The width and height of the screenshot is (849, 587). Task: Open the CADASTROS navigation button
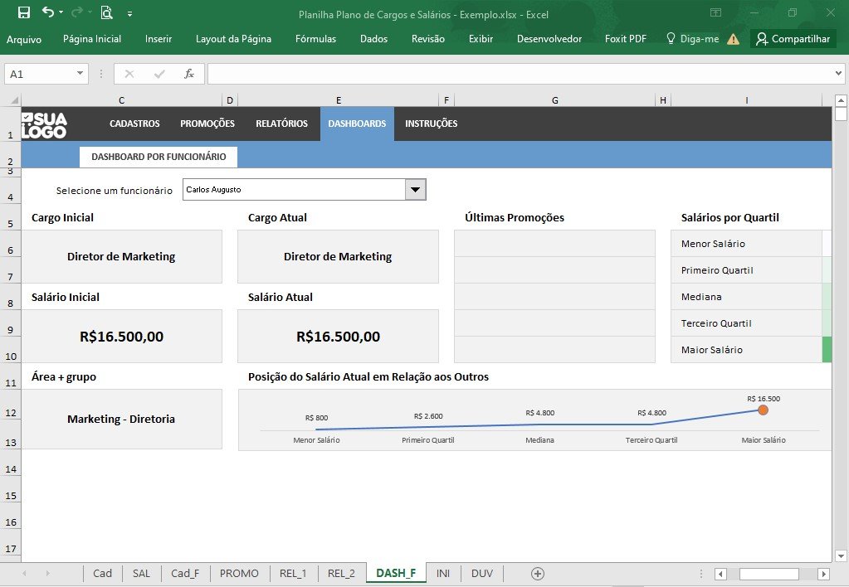(134, 124)
